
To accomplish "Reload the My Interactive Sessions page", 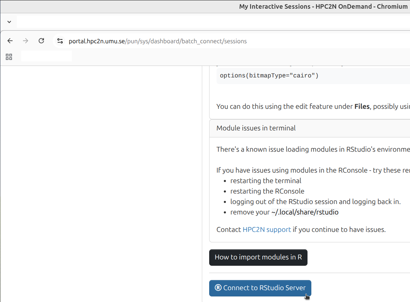I will coord(41,41).
